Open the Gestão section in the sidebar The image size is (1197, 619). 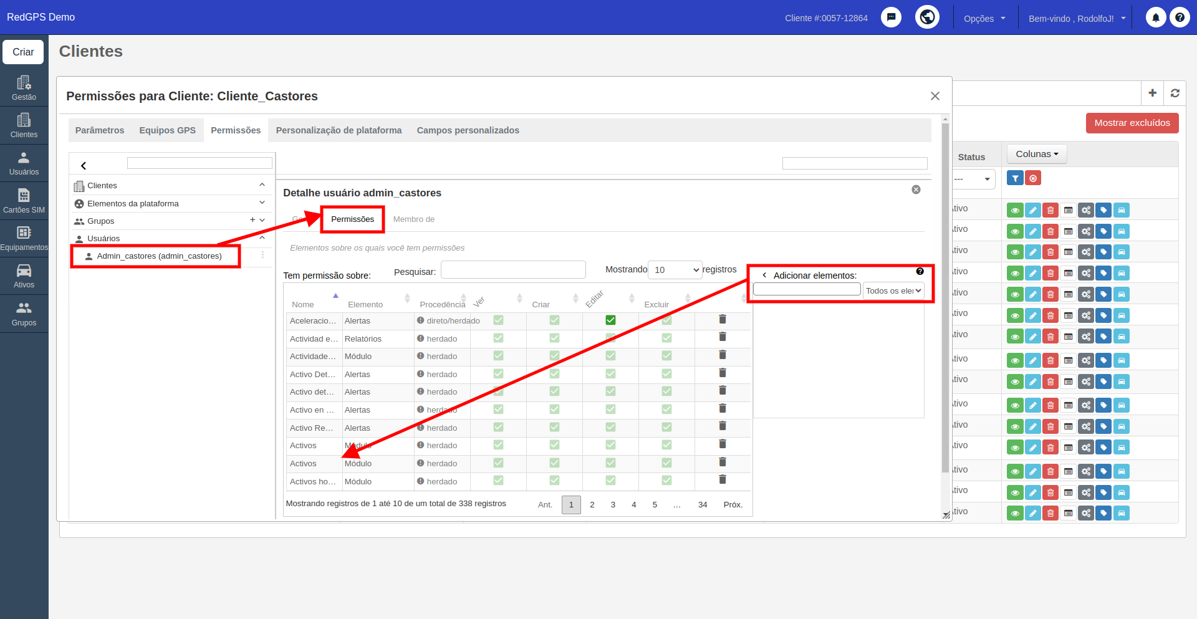24,88
